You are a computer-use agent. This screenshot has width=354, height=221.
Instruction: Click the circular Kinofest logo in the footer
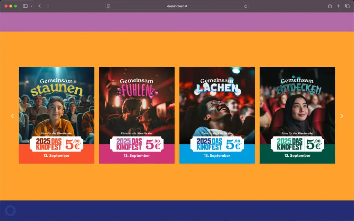point(10,210)
